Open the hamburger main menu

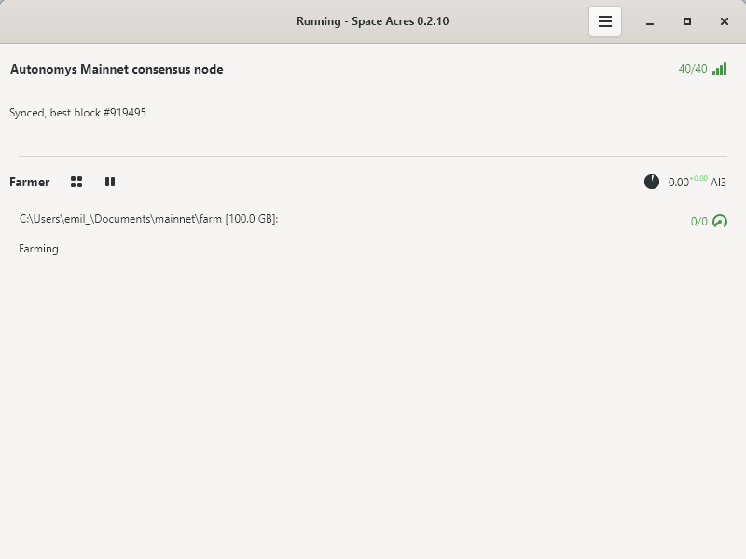click(605, 21)
